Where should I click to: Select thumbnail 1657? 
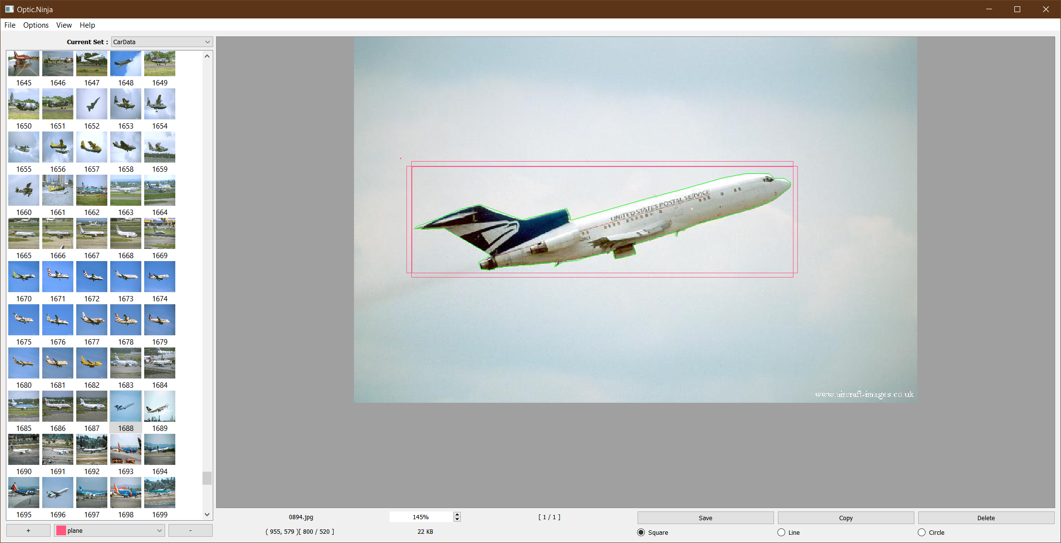click(x=92, y=147)
